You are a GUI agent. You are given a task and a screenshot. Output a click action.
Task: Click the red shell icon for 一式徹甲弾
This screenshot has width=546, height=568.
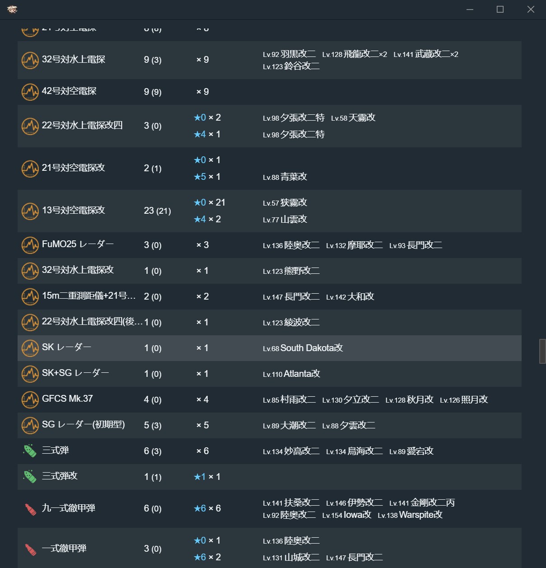pos(30,549)
